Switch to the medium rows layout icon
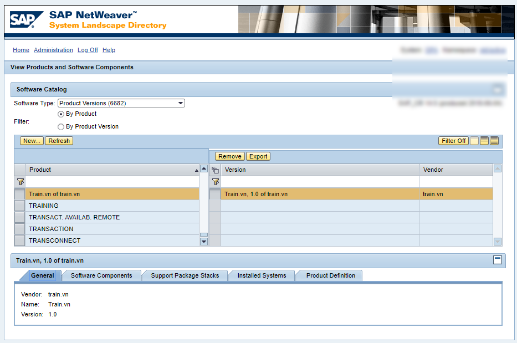 click(484, 141)
